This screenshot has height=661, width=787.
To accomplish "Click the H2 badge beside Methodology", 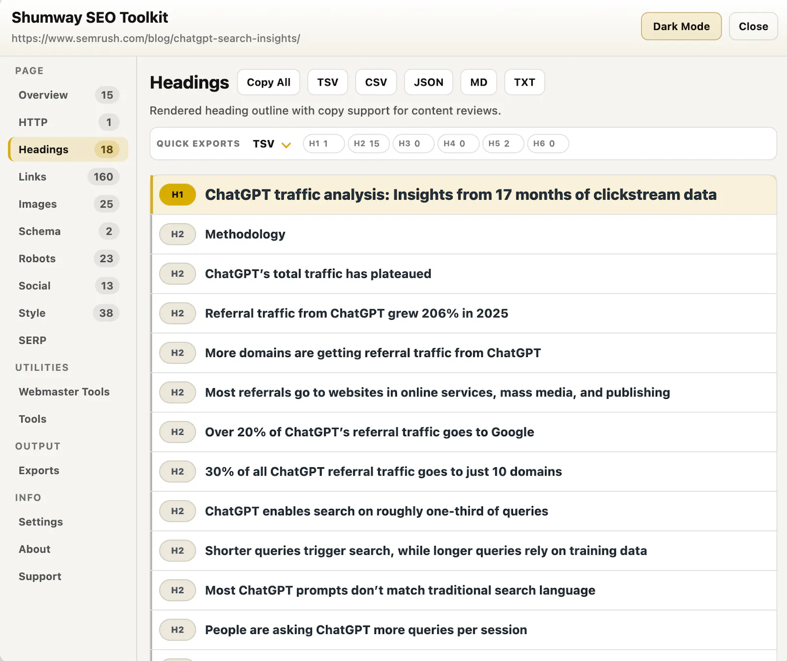I will (178, 234).
